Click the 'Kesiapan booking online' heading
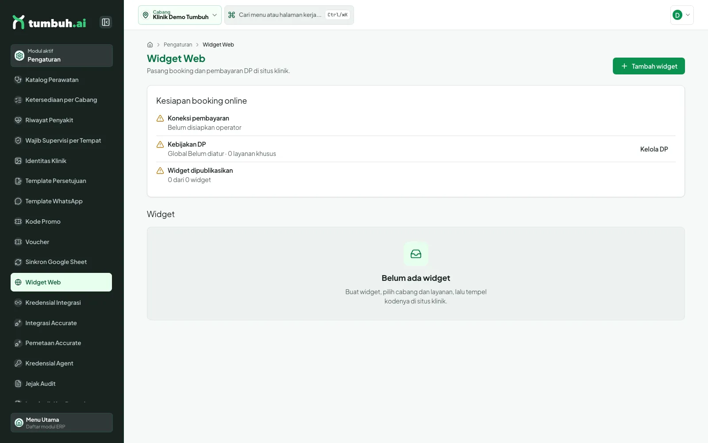This screenshot has width=708, height=443. pyautogui.click(x=201, y=101)
